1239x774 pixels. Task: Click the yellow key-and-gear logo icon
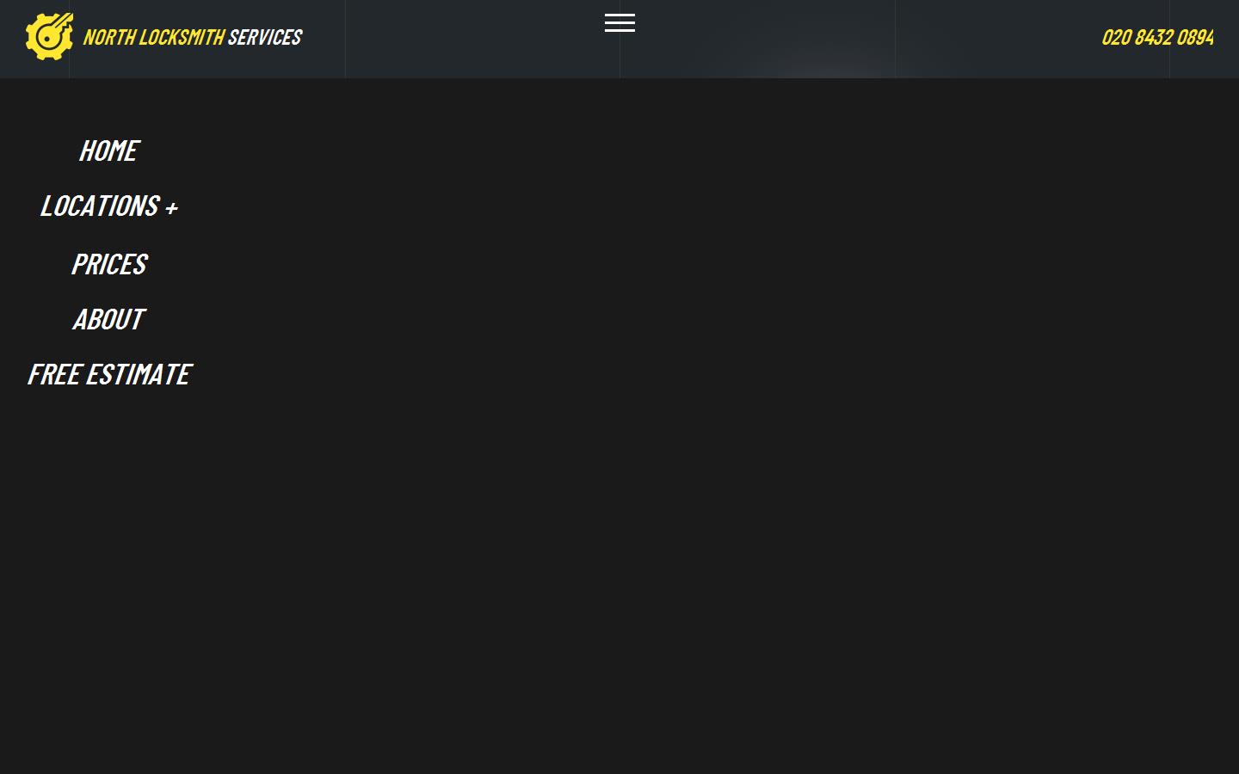(49, 36)
